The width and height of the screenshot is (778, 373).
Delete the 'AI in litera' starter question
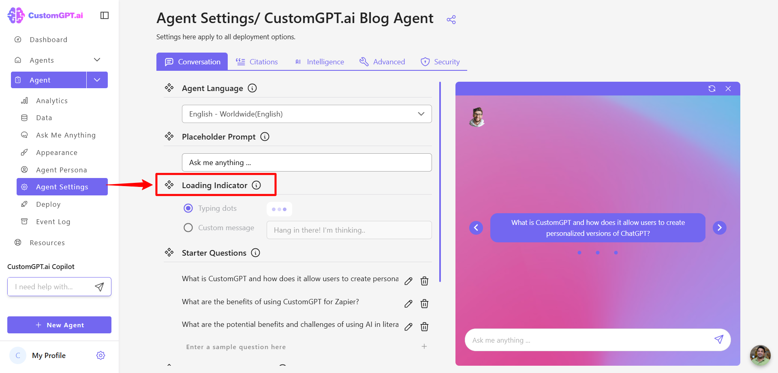(424, 327)
